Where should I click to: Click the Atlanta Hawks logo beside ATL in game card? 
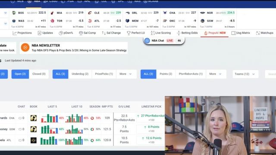(90, 21)
